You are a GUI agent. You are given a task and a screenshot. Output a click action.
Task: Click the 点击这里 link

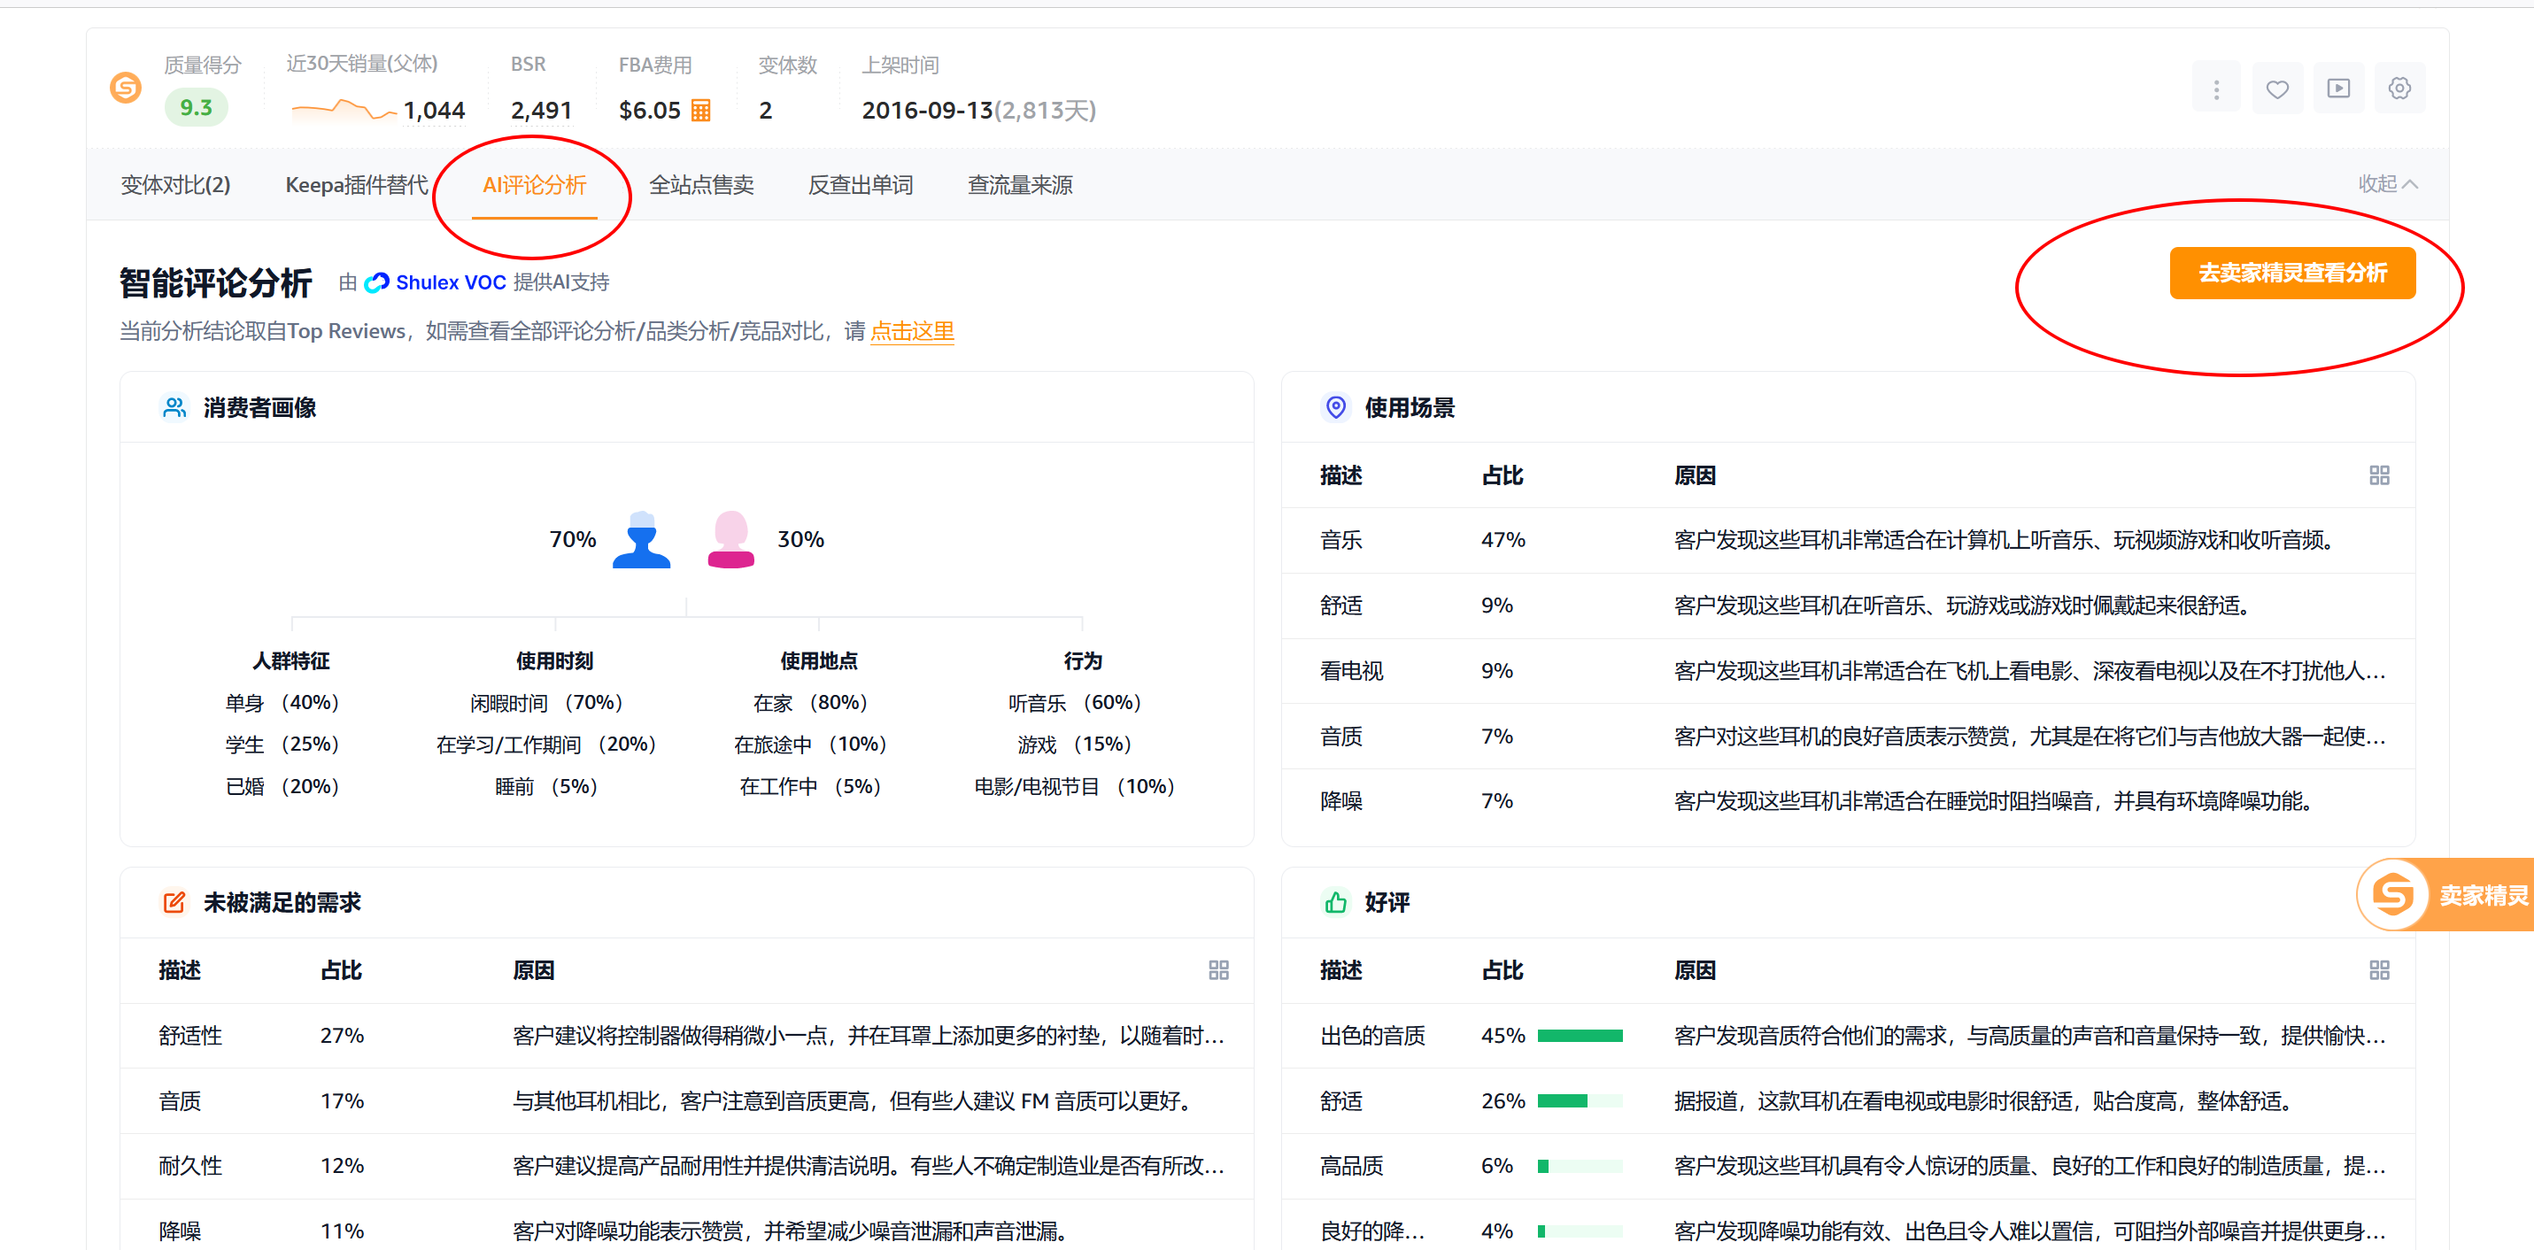911,331
